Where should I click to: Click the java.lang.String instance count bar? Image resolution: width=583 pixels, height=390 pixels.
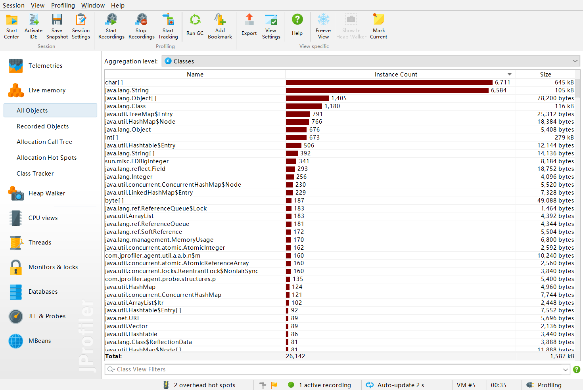coord(387,90)
